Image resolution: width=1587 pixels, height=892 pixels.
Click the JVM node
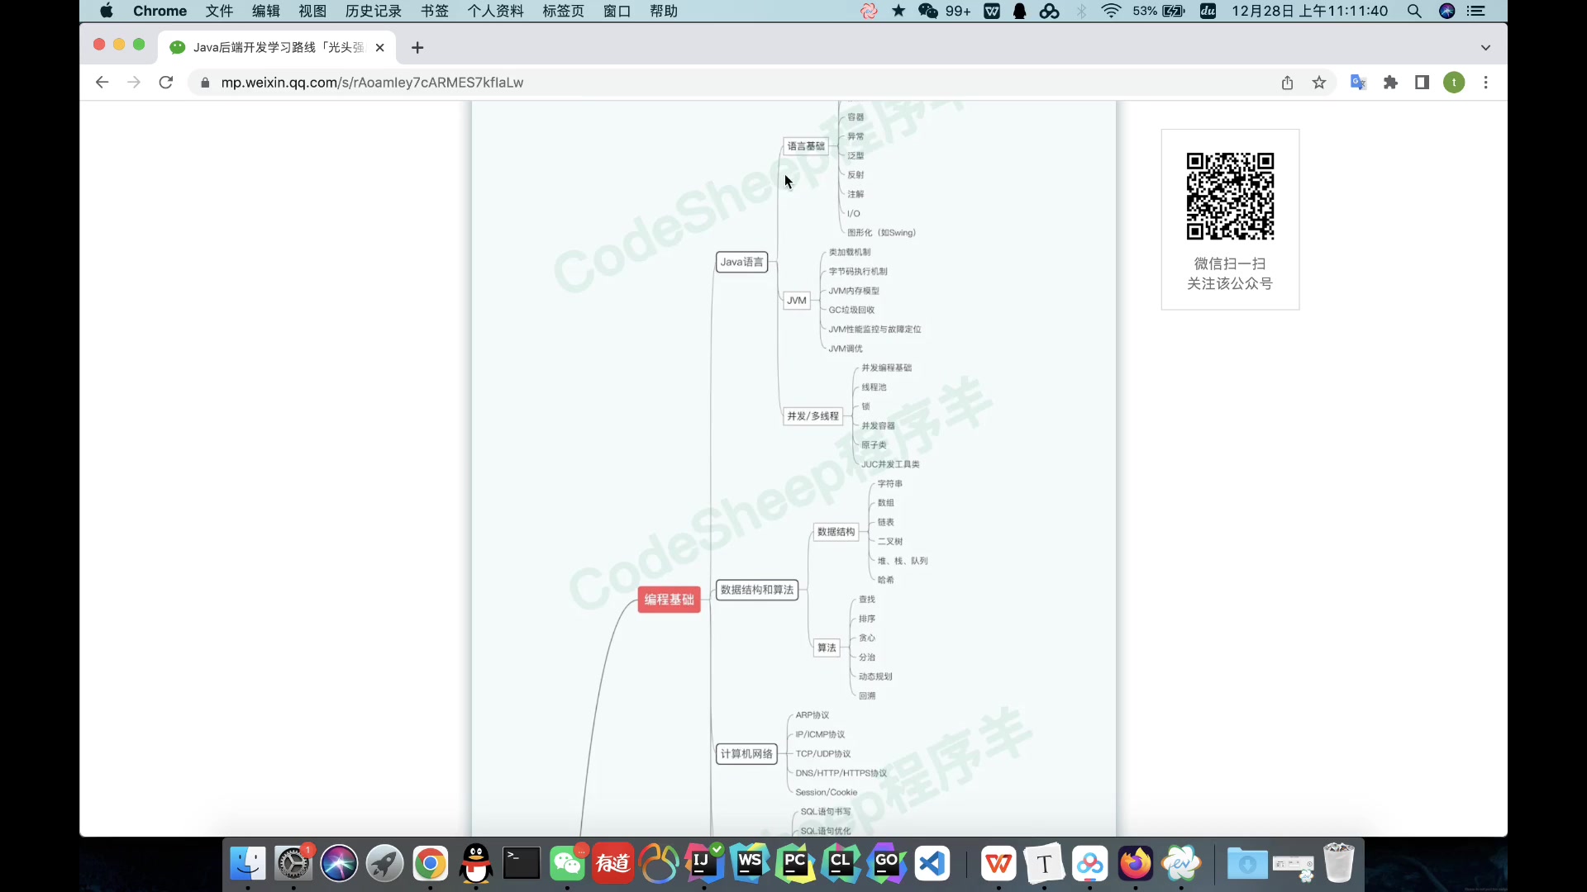click(797, 301)
